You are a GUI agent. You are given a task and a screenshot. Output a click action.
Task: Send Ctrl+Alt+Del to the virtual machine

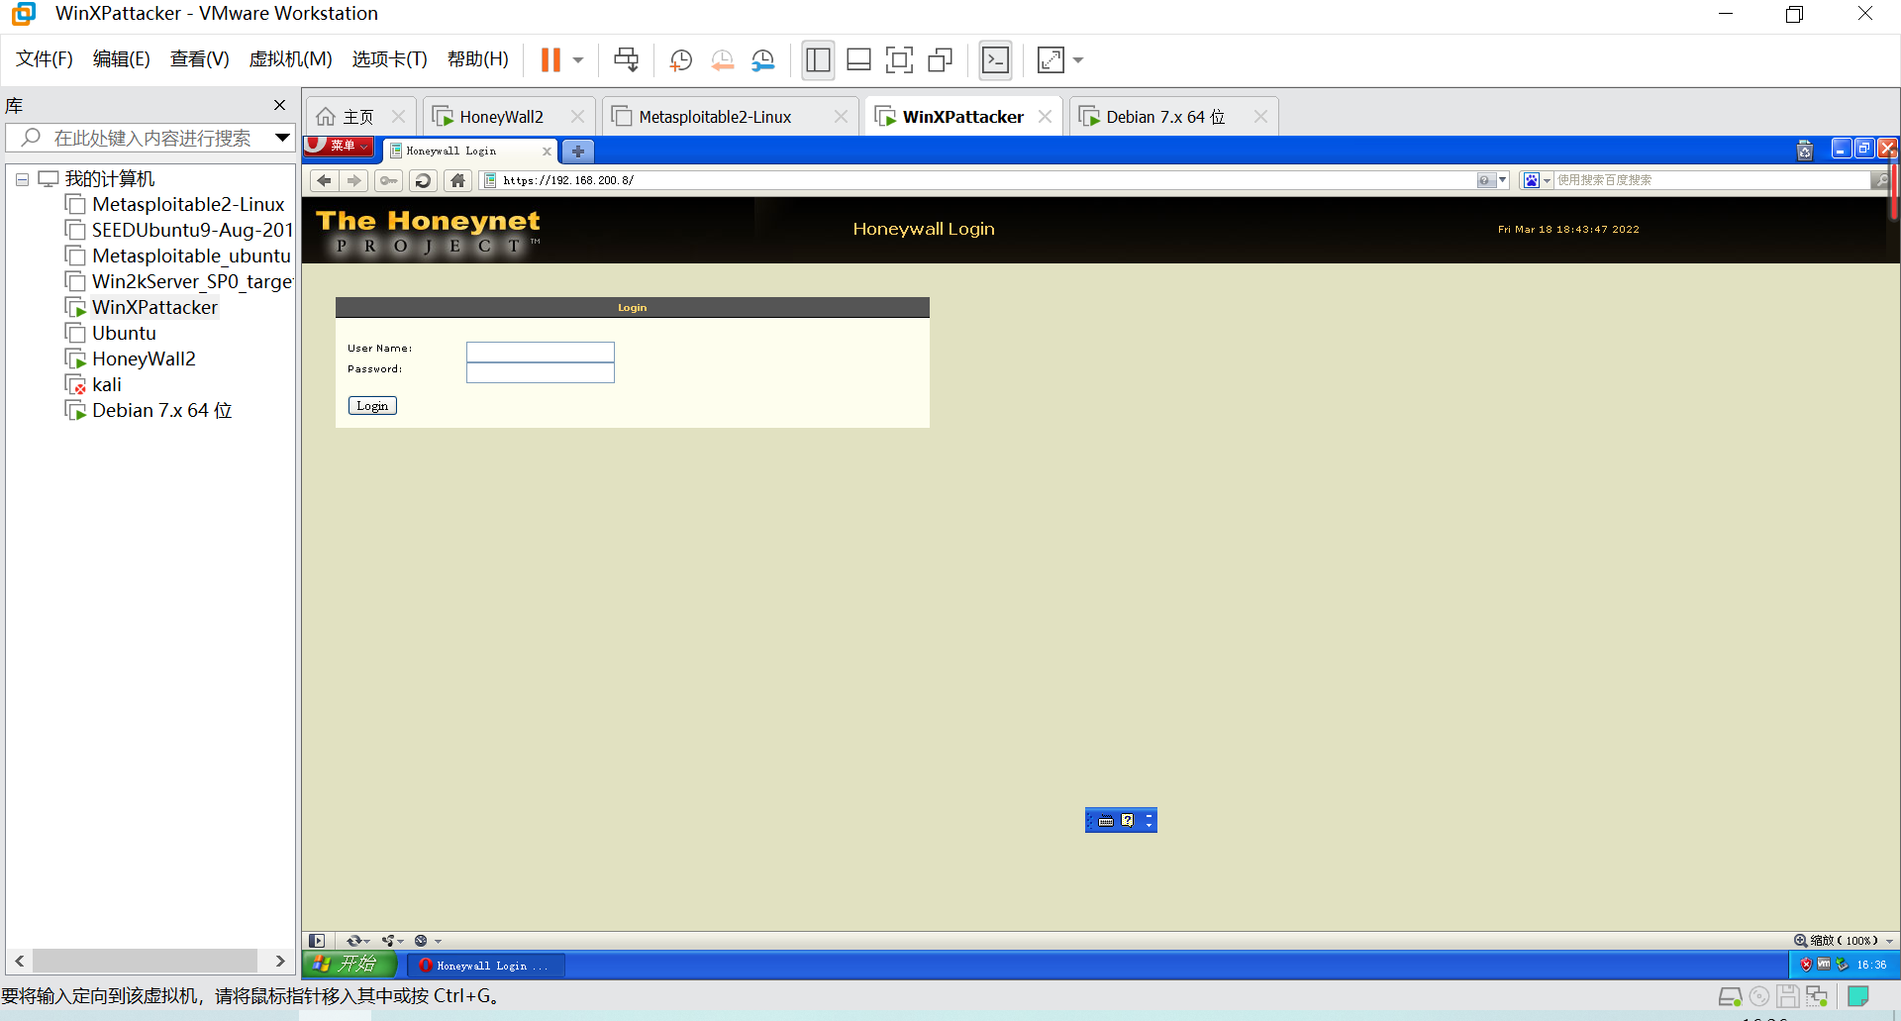pos(626,60)
